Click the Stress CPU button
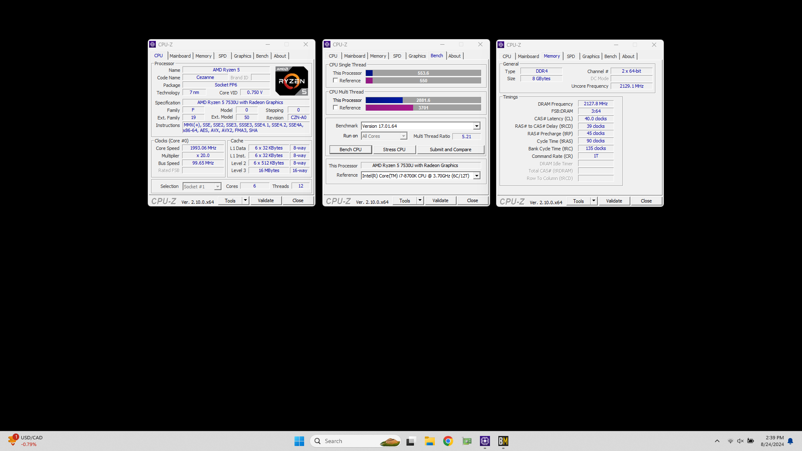The width and height of the screenshot is (802, 451). [x=394, y=149]
